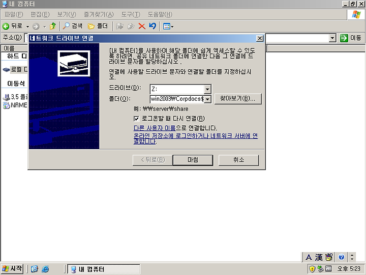Click the VMware tools tray icon

(328, 269)
